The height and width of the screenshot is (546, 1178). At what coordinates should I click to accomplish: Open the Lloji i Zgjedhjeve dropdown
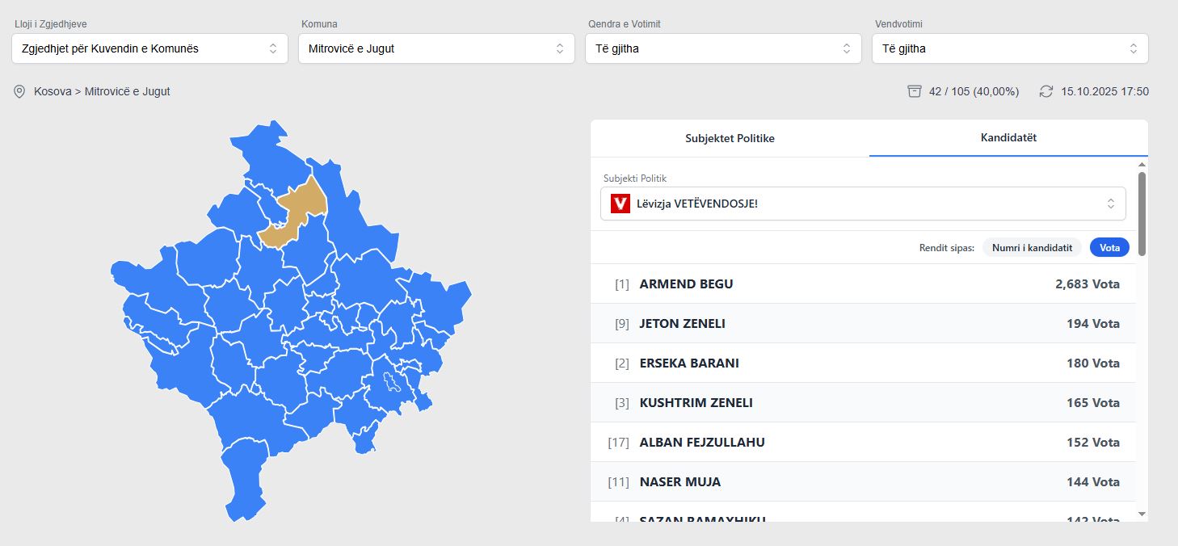pos(149,48)
